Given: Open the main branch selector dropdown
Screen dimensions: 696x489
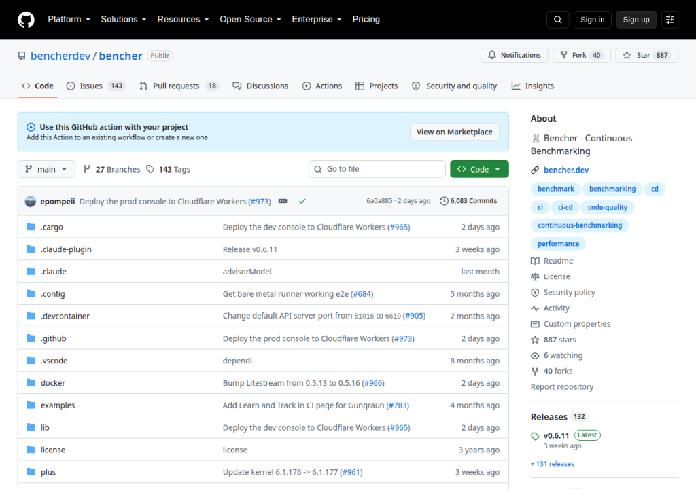Looking at the screenshot, I should [x=46, y=169].
